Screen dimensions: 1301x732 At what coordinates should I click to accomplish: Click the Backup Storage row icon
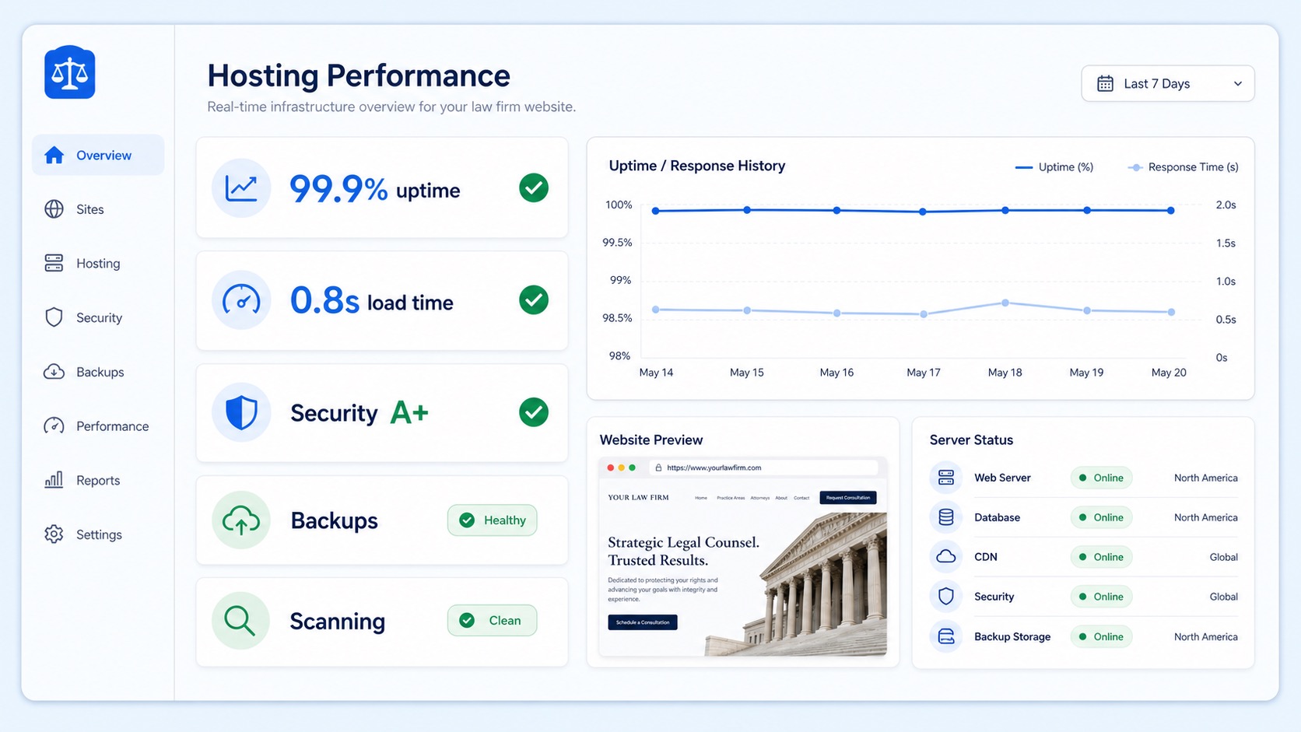coord(946,636)
